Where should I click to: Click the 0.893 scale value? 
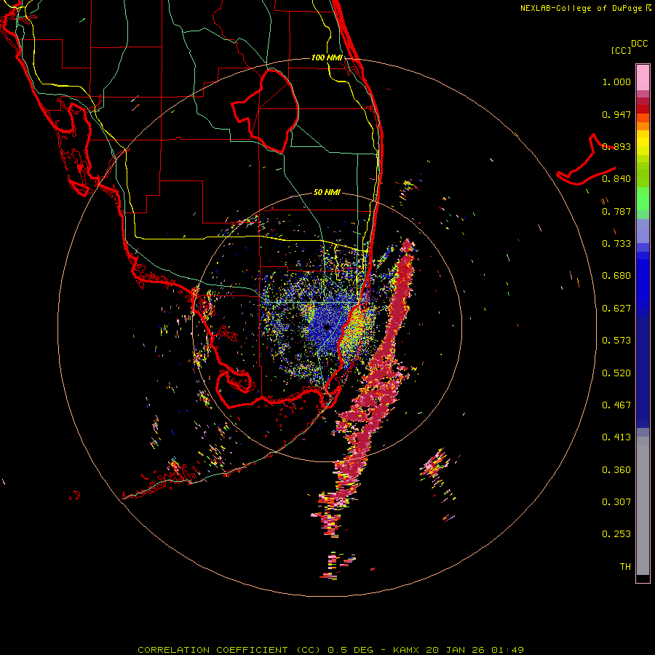pos(616,146)
